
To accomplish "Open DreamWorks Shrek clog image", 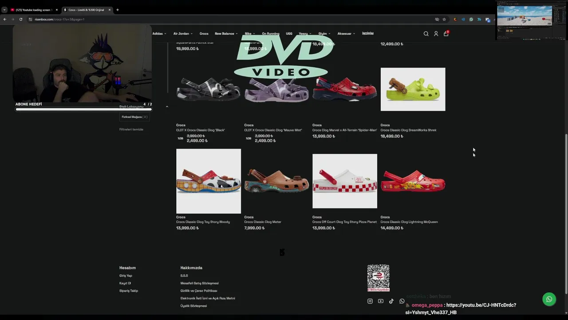I will click(413, 89).
